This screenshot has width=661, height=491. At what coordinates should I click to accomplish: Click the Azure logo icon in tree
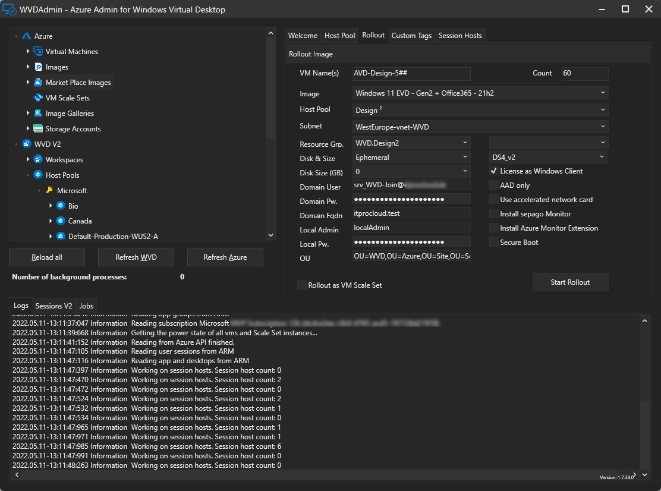click(x=27, y=36)
